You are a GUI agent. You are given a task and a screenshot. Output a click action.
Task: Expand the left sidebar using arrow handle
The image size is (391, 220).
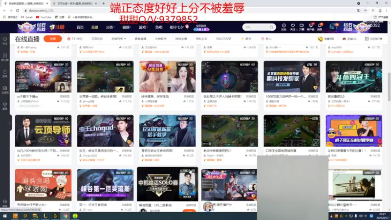tap(10, 123)
